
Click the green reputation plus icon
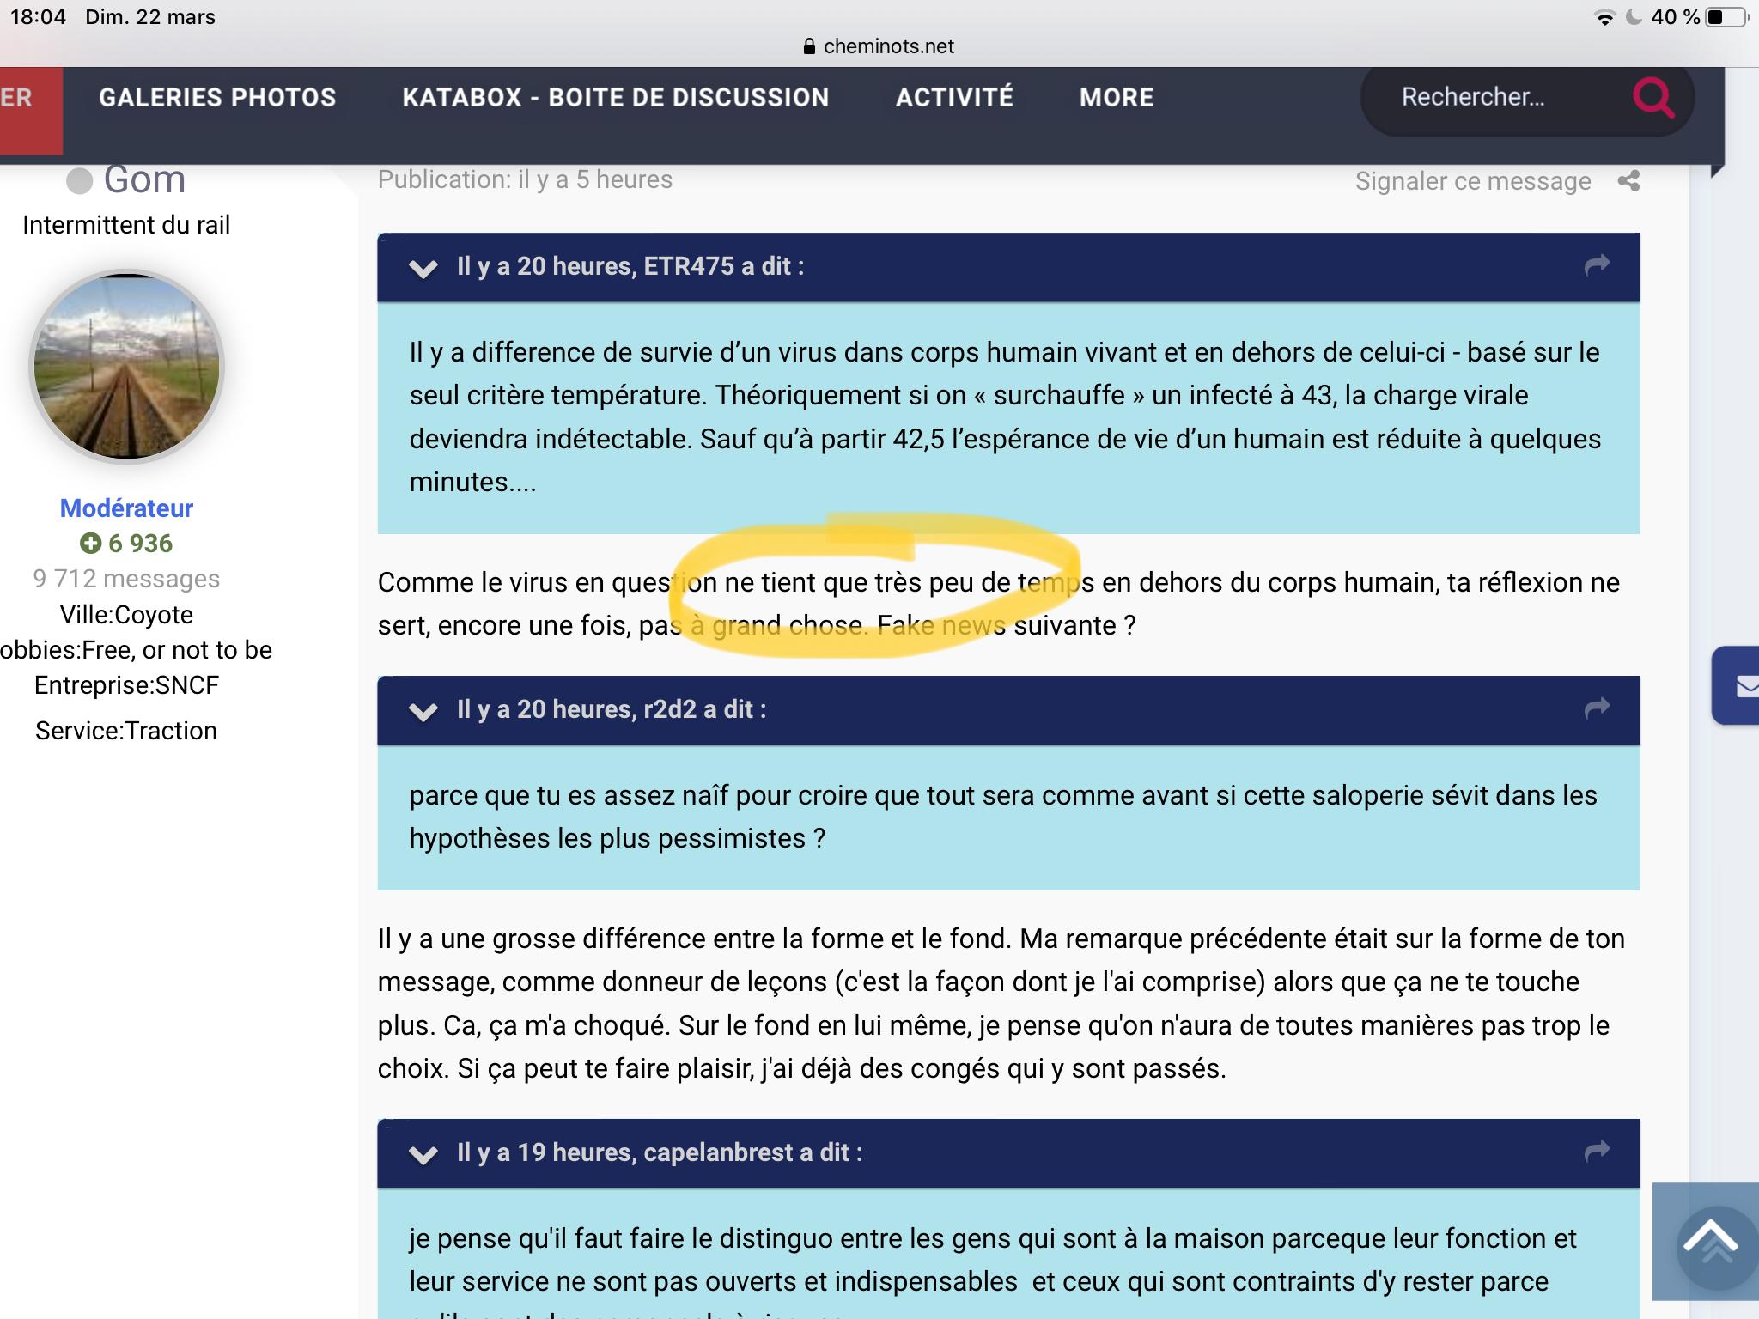coord(90,543)
